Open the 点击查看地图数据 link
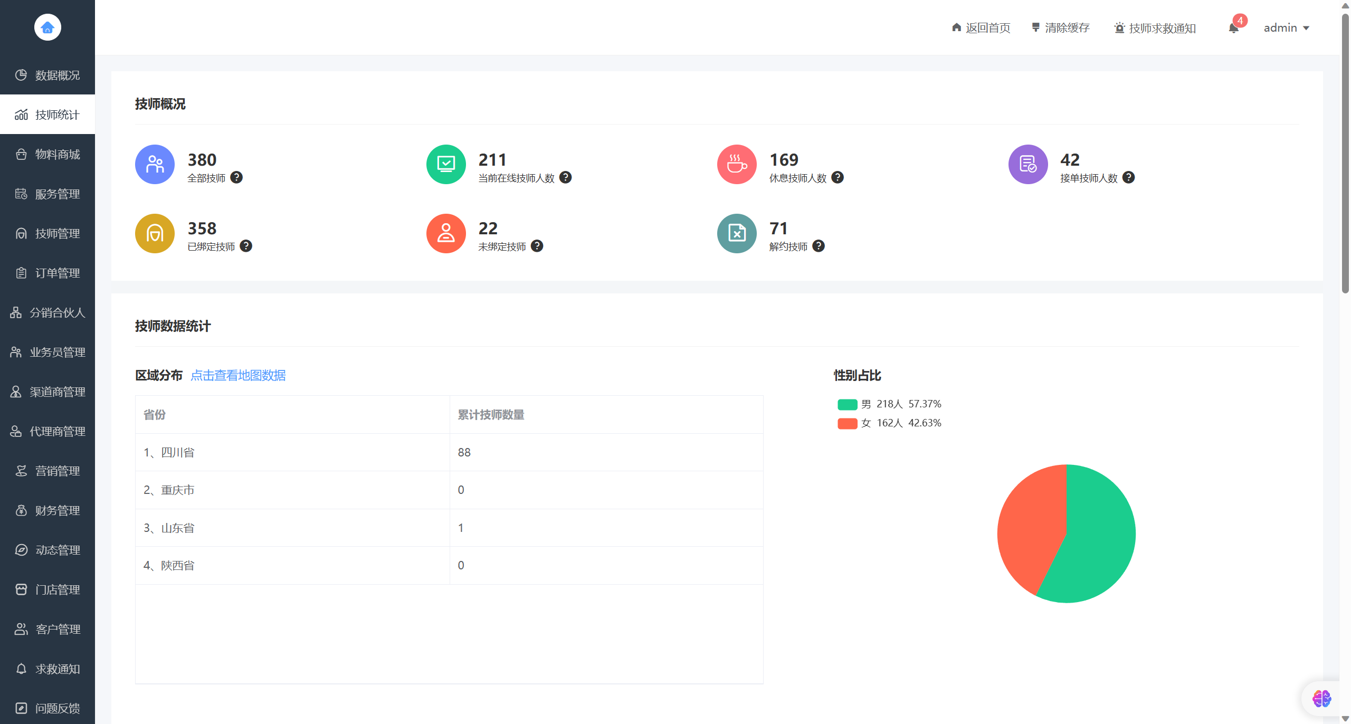Image resolution: width=1351 pixels, height=724 pixels. click(238, 375)
